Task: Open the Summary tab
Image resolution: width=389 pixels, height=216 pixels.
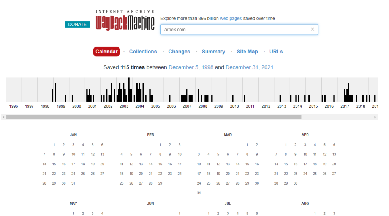Action: [213, 52]
